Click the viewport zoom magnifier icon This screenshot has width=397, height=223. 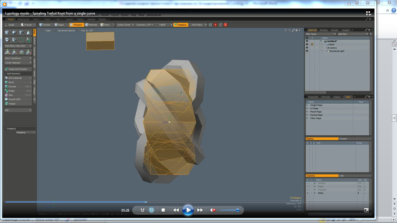coord(289,30)
